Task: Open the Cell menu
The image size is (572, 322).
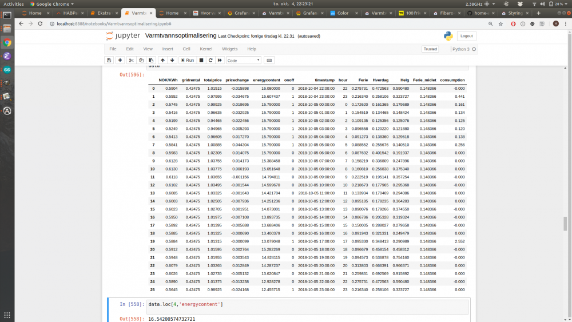Action: [186, 49]
